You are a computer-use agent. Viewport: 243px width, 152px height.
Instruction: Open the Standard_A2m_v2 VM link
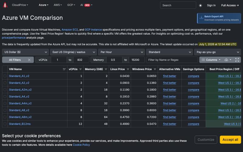pos(20,90)
